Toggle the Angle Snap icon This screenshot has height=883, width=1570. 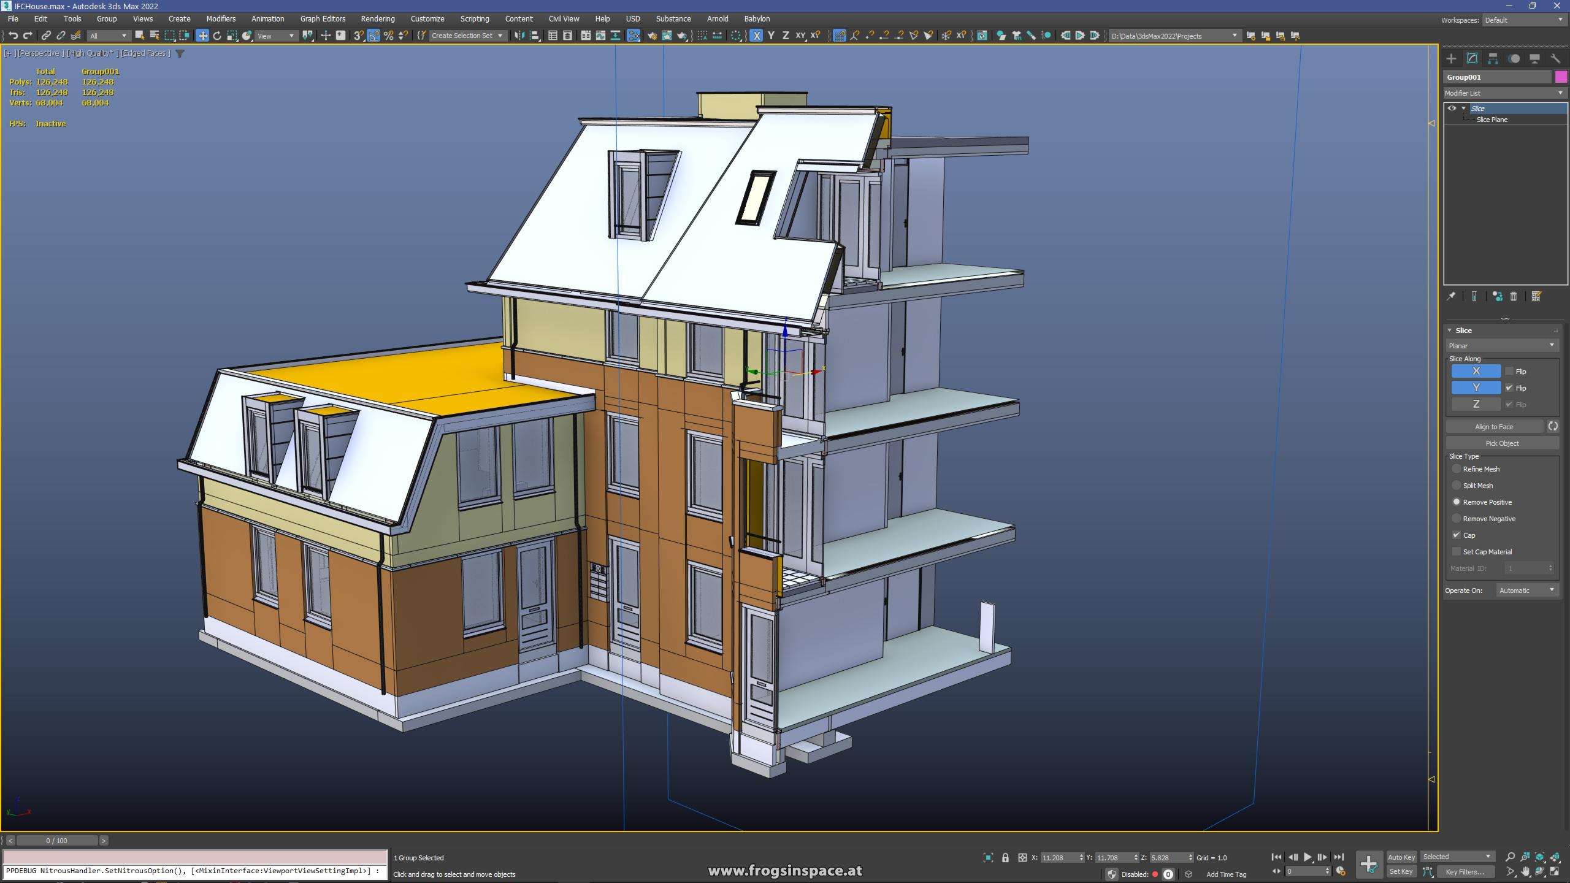373,36
